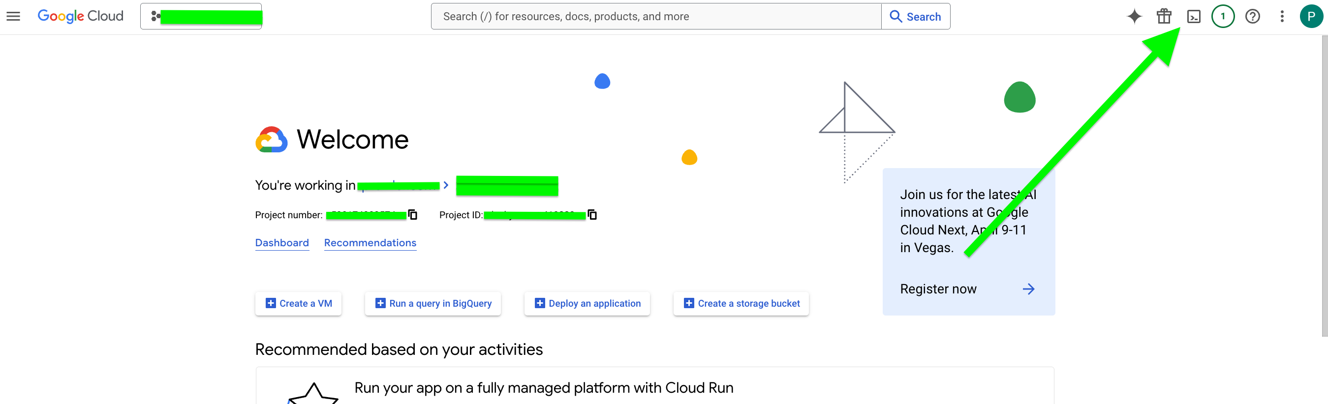Open notifications badge showing 1
This screenshot has width=1328, height=404.
(x=1223, y=17)
